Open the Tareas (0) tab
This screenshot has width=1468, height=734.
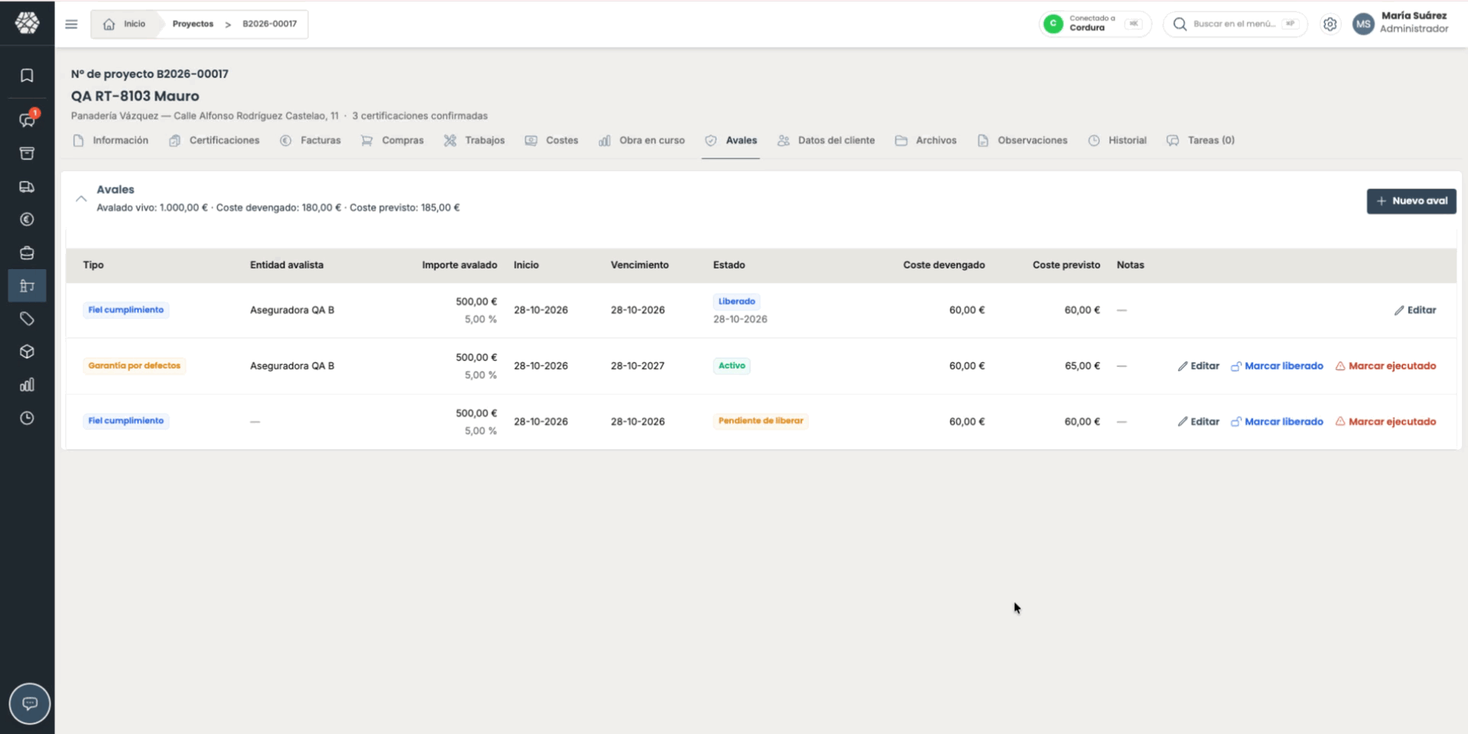pos(1200,141)
